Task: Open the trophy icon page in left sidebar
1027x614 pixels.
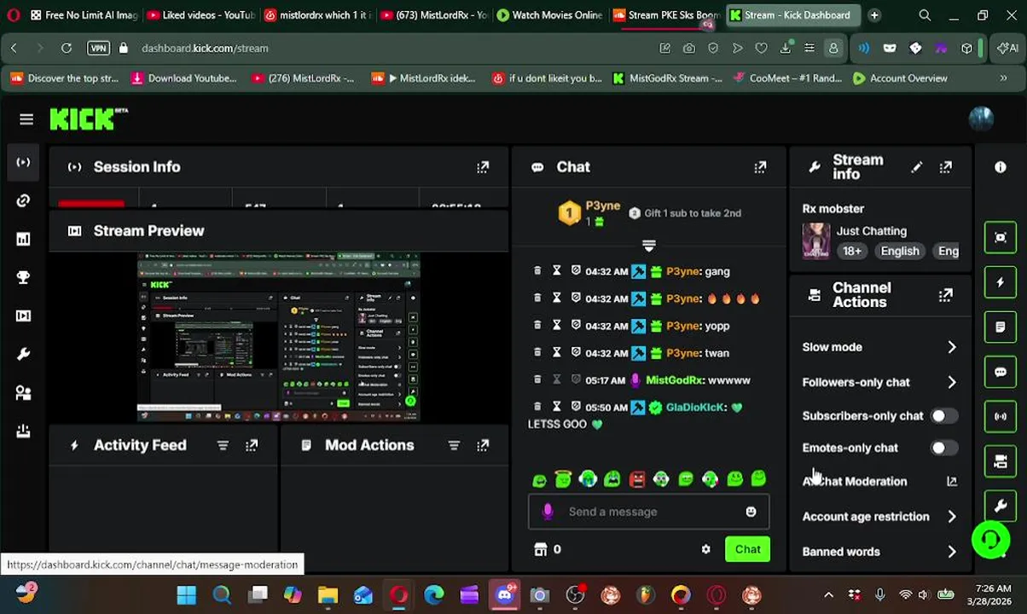Action: pos(23,277)
